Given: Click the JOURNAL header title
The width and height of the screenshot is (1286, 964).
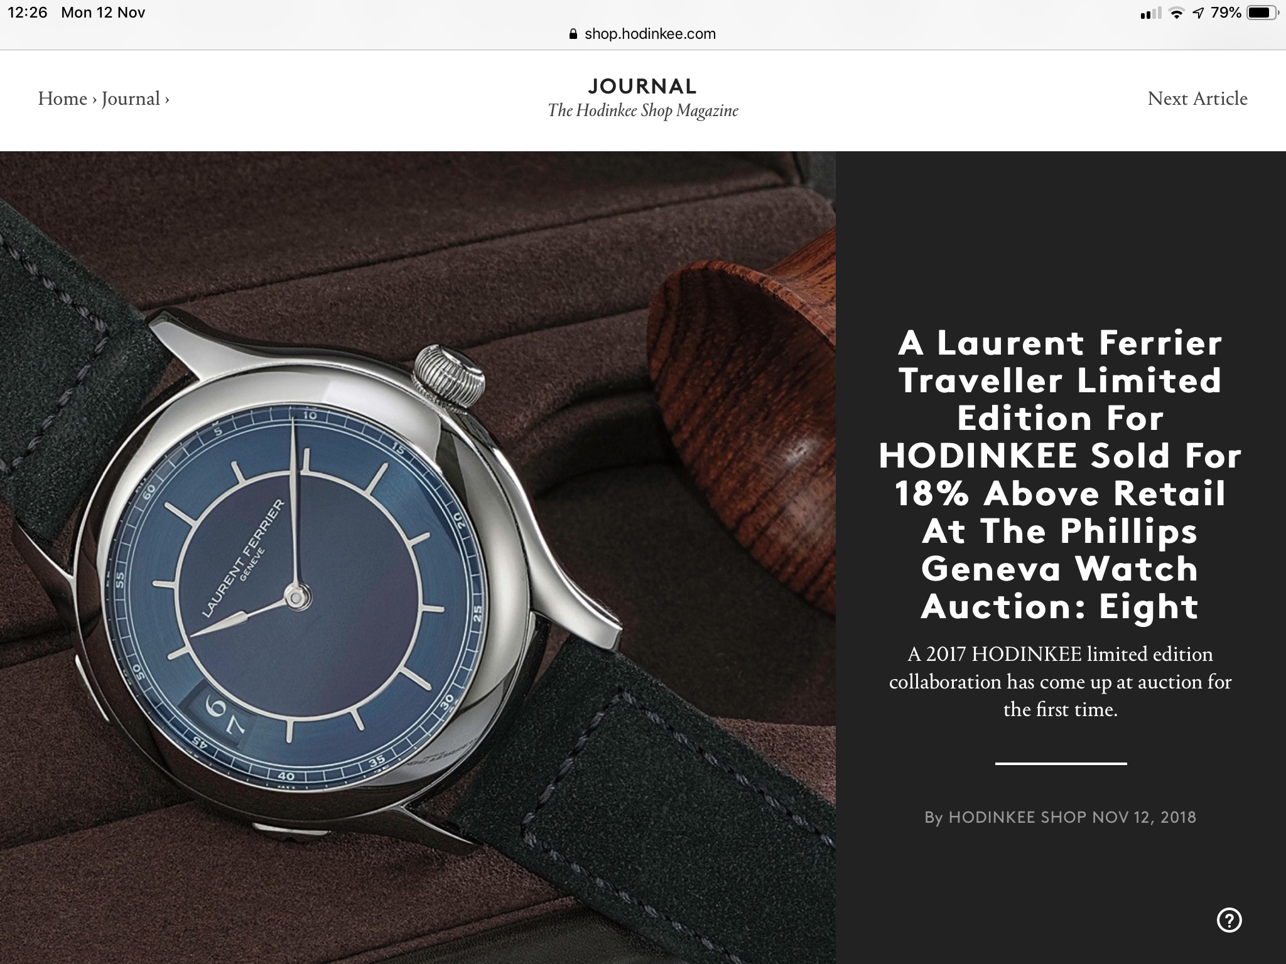Looking at the screenshot, I should 642,86.
